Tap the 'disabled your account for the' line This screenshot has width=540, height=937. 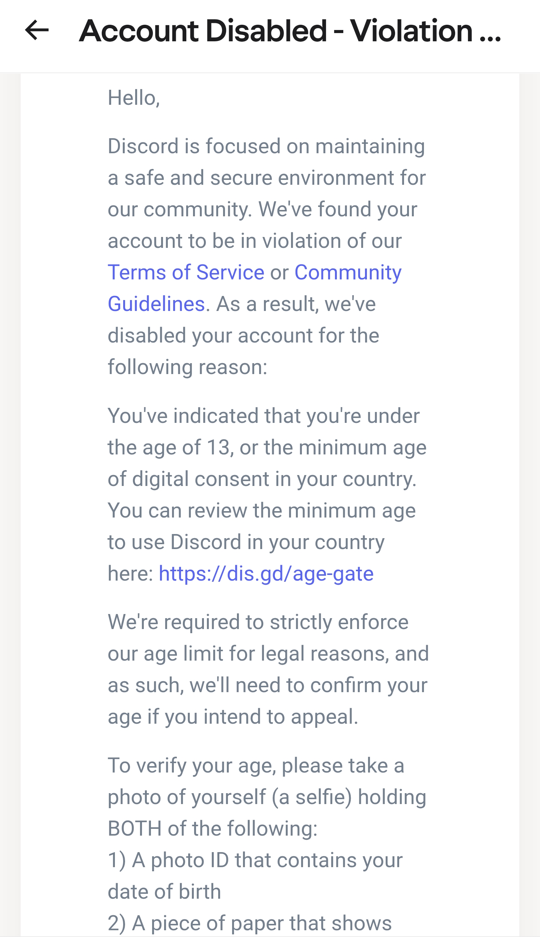pos(243,335)
